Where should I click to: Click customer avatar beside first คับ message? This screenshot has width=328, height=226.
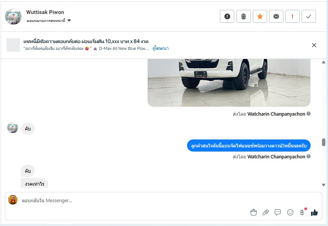click(x=12, y=128)
